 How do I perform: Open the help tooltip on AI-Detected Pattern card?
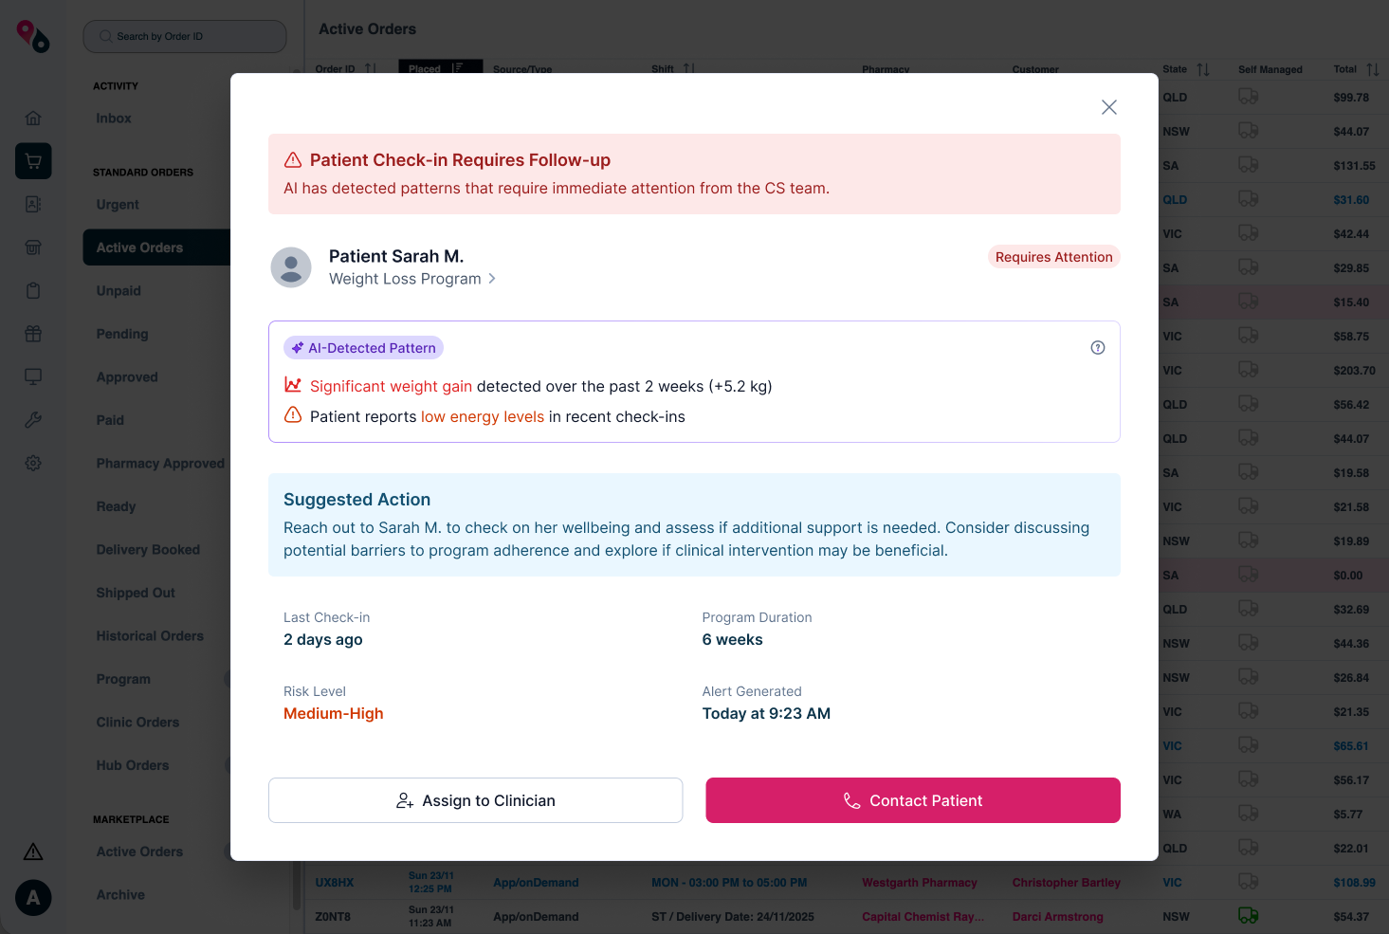pyautogui.click(x=1098, y=347)
